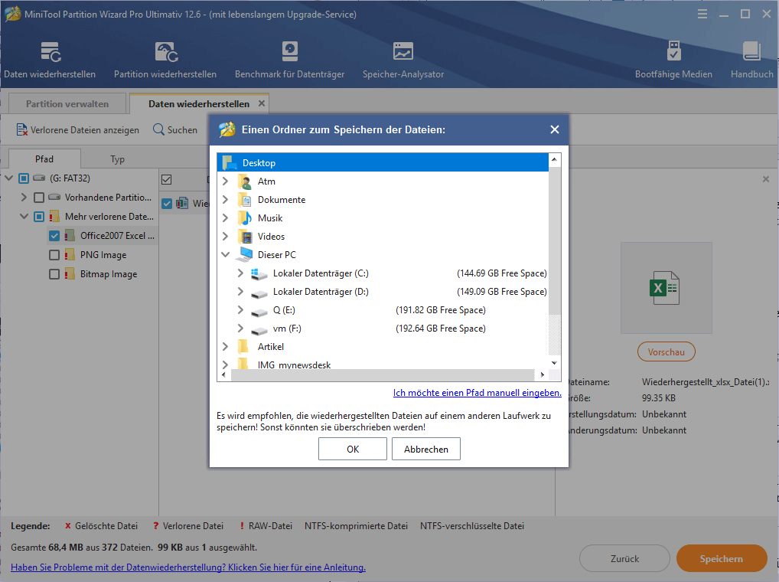The width and height of the screenshot is (779, 582).
Task: Click OK in the folder dialog
Action: [x=353, y=449]
